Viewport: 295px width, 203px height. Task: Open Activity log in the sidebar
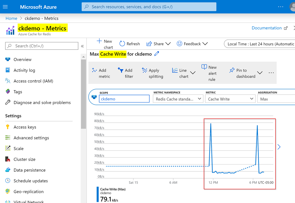[x=24, y=70]
